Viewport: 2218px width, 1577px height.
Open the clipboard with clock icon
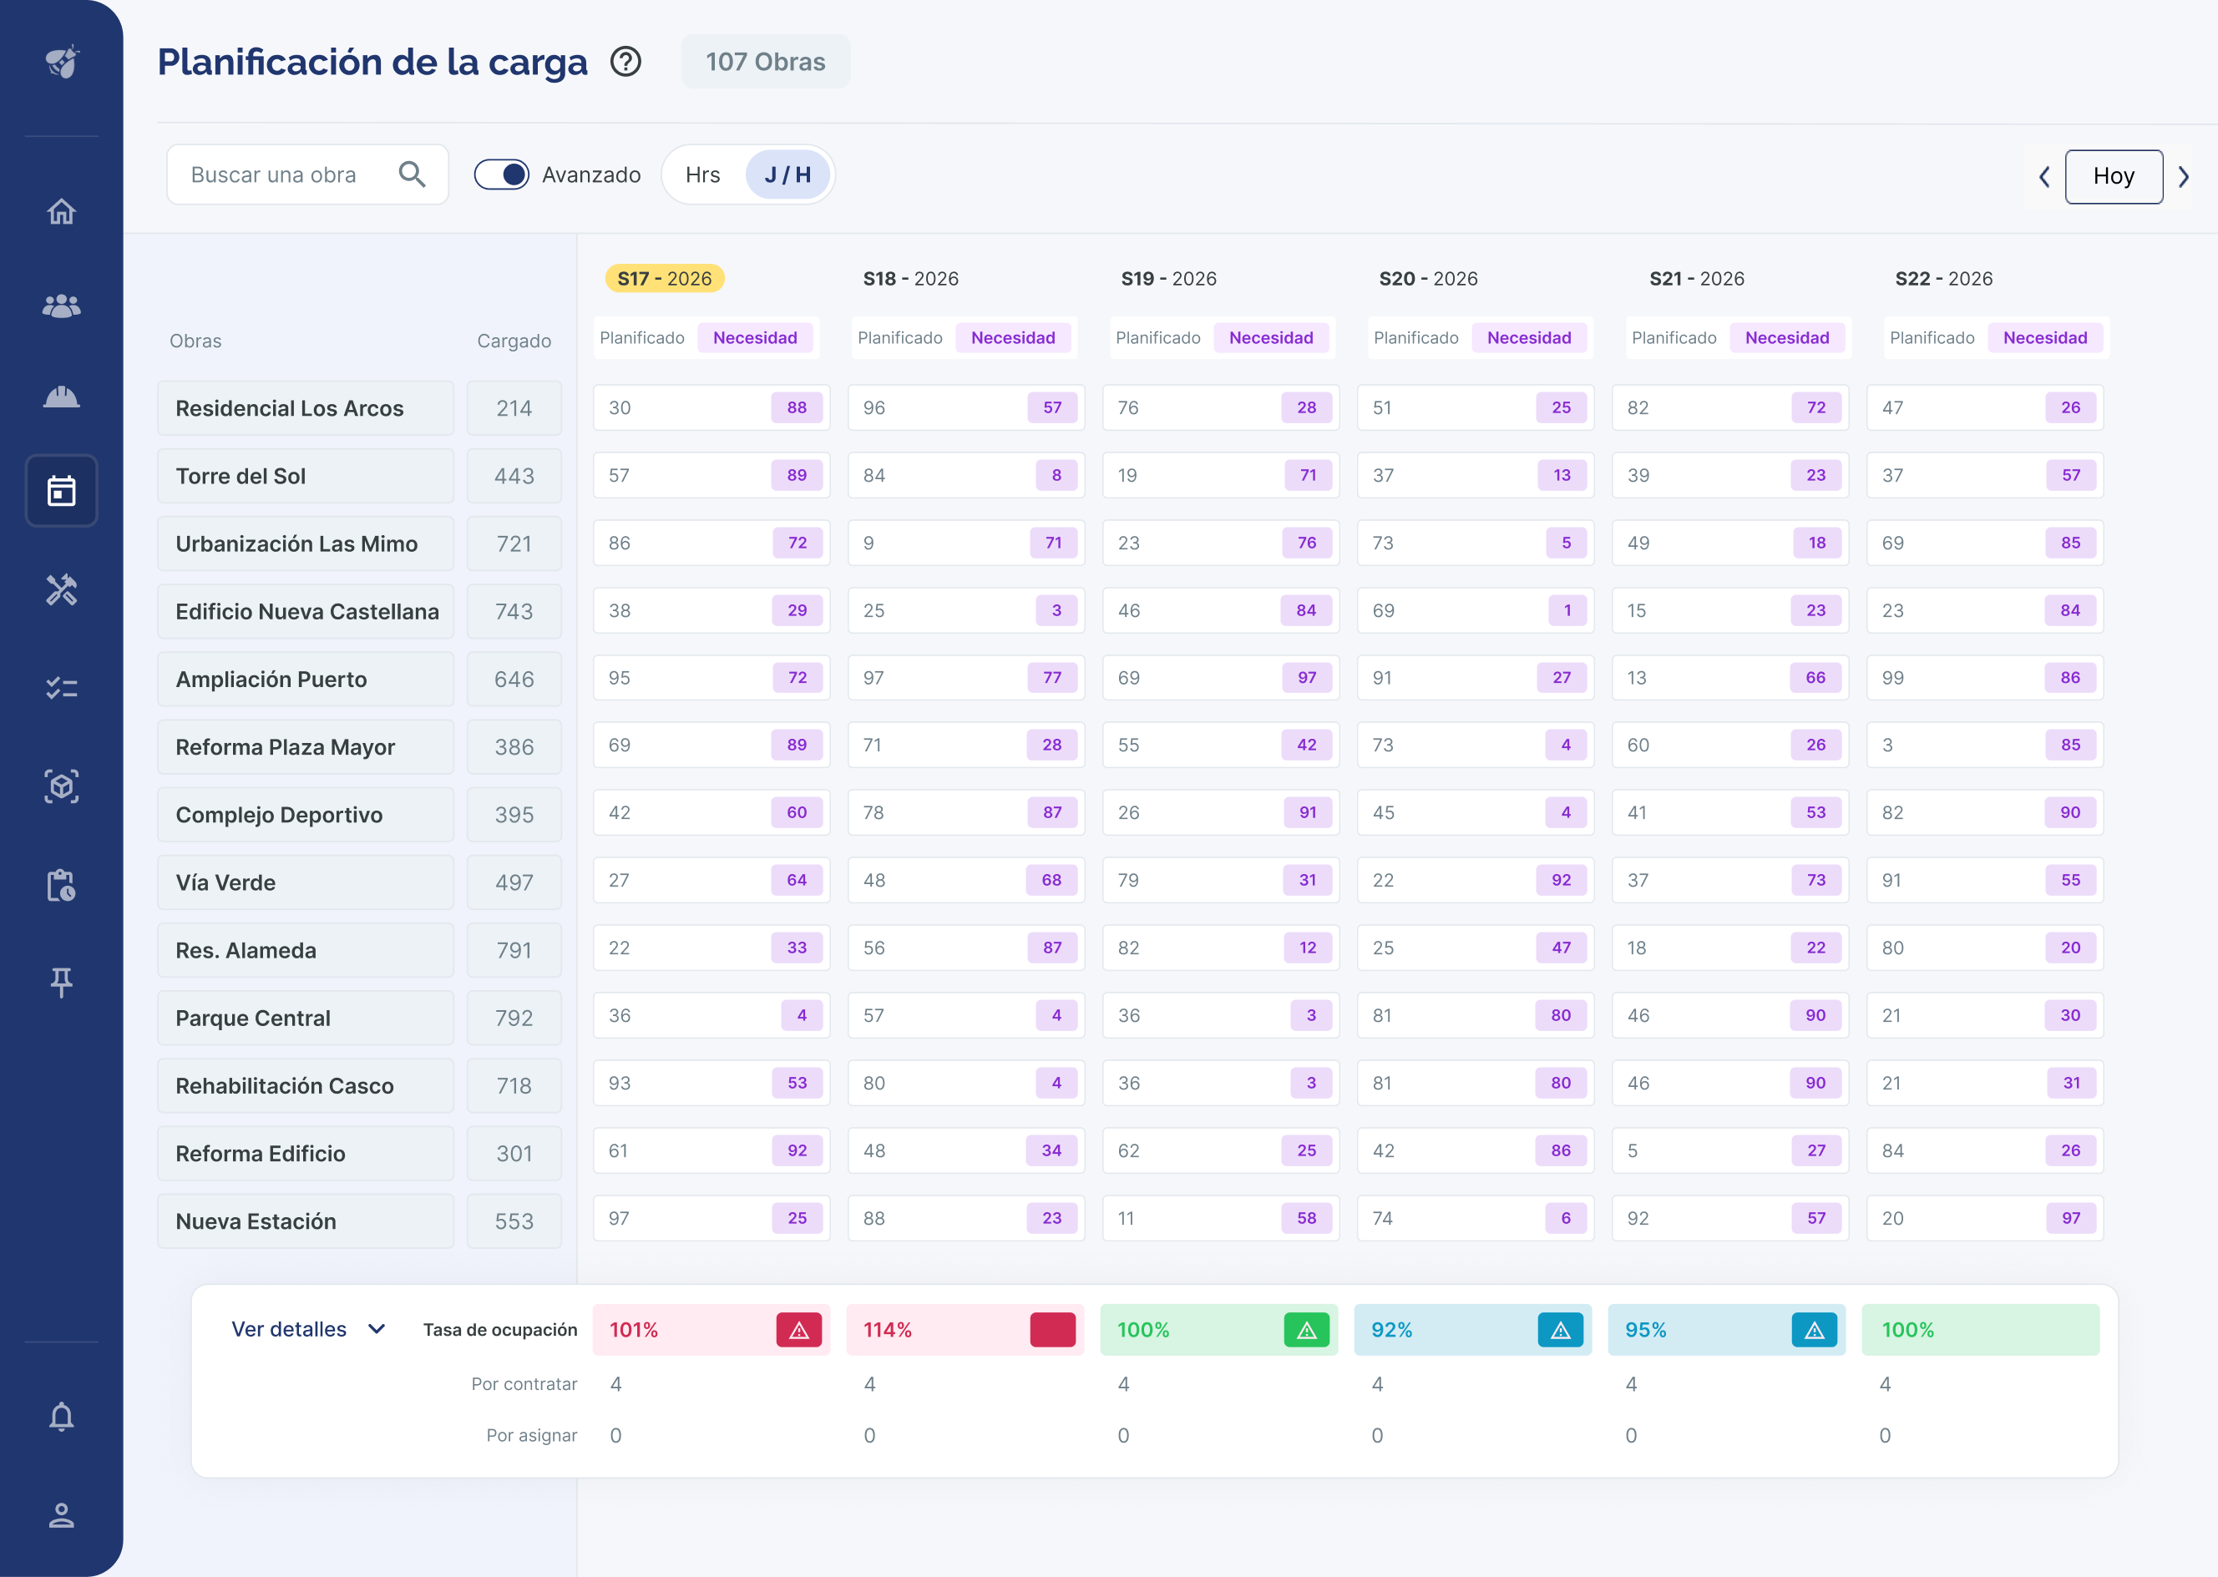click(61, 885)
